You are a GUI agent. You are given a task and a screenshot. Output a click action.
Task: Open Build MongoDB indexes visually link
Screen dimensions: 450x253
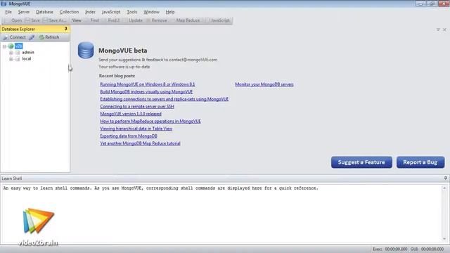[146, 92]
